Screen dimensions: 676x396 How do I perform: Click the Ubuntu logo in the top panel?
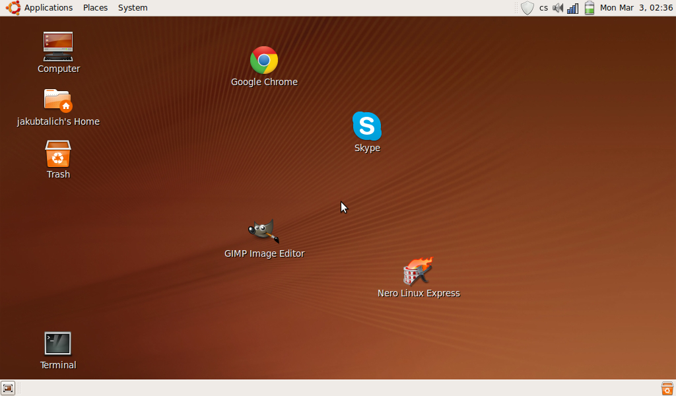point(13,8)
